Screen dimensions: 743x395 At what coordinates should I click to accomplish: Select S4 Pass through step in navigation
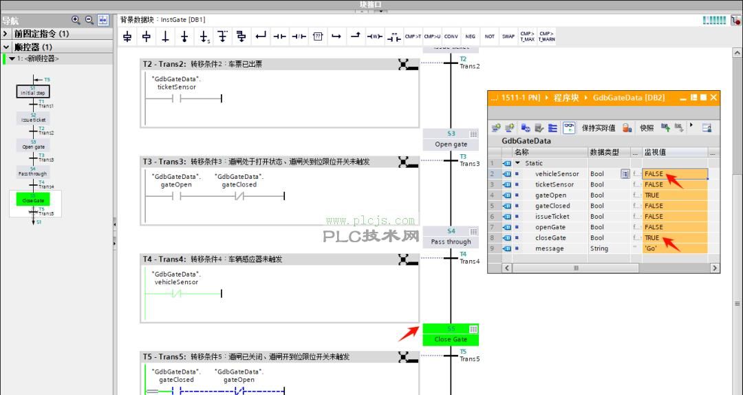[x=33, y=171]
